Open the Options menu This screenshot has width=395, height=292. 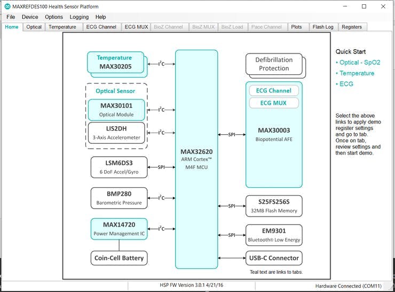54,17
